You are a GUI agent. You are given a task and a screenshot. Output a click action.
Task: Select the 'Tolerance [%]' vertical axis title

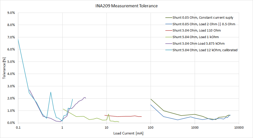(4, 68)
